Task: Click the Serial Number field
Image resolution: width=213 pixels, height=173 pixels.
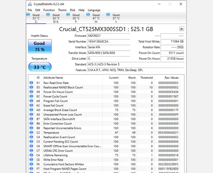Action: click(x=108, y=41)
